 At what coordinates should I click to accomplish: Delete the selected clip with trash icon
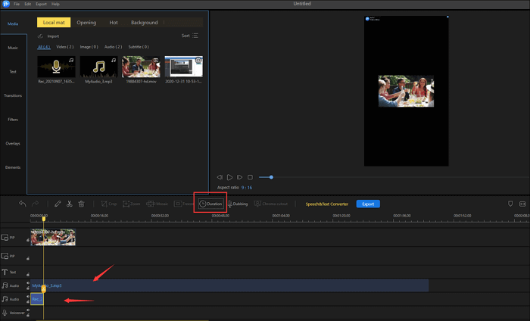point(82,204)
